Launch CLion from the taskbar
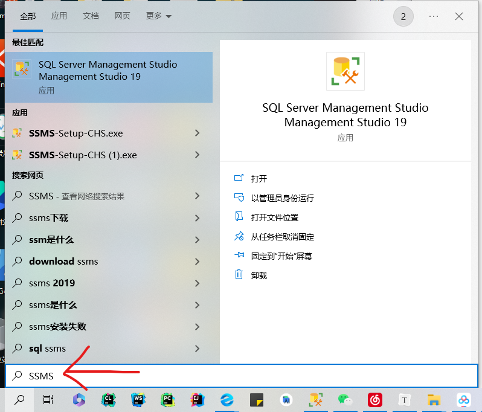This screenshot has width=482, height=412. coord(109,400)
